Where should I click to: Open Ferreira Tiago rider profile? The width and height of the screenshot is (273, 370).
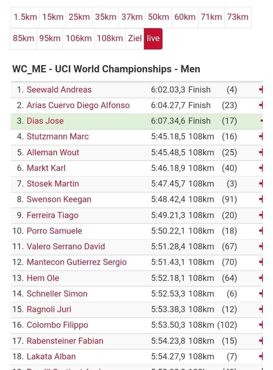point(52,215)
